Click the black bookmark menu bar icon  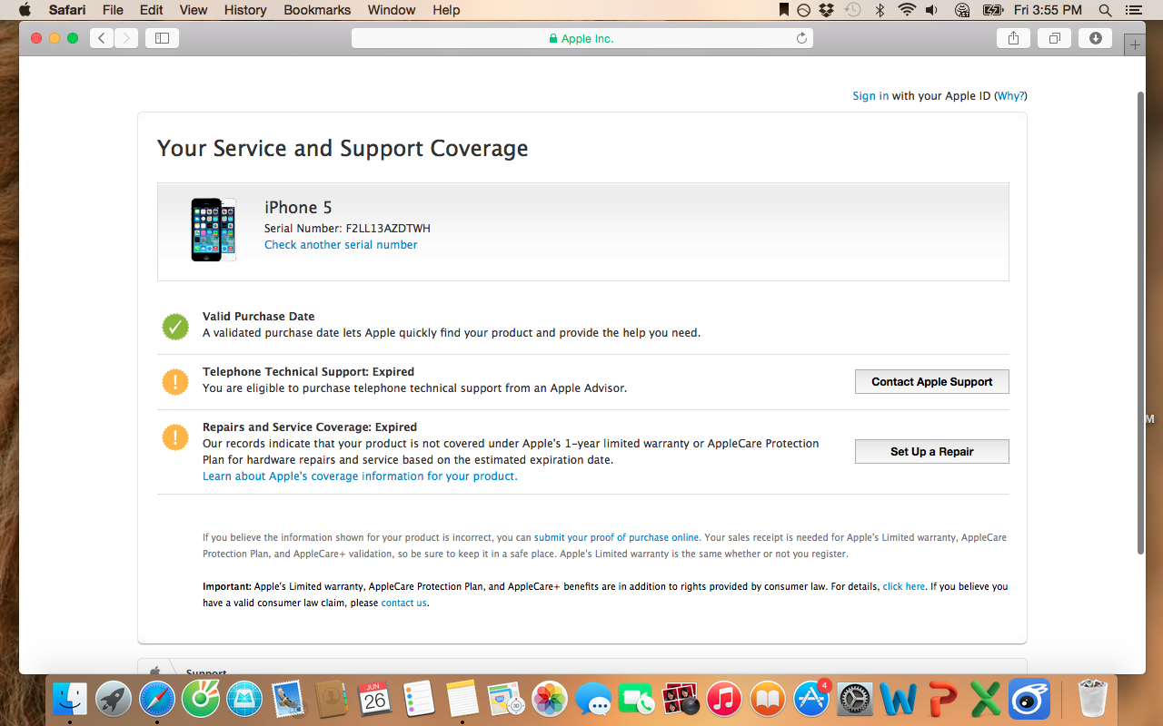784,10
